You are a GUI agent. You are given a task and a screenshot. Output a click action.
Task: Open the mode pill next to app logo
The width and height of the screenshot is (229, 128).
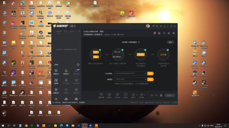tap(73, 26)
